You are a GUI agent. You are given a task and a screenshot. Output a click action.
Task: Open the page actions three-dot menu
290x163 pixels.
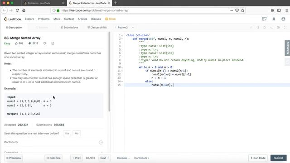(x=231, y=10)
